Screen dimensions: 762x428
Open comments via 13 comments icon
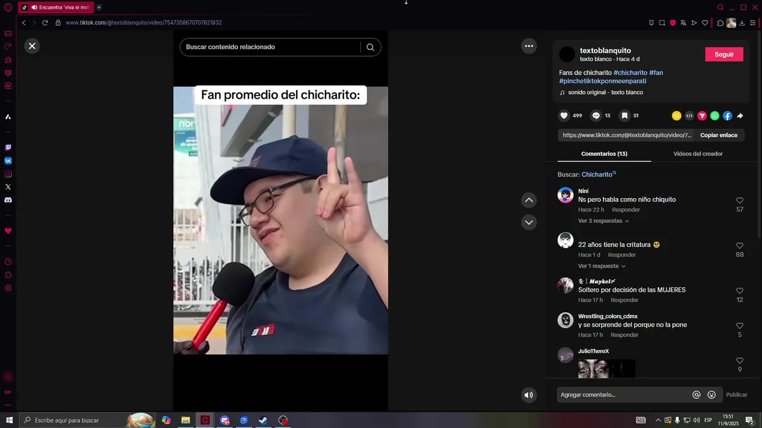point(596,115)
